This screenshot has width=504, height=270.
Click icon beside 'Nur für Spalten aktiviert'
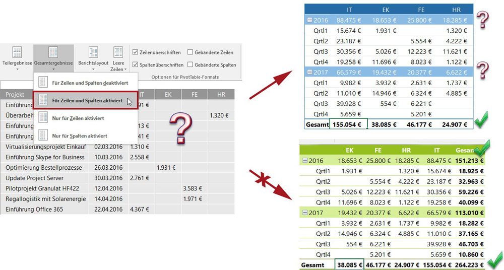(x=43, y=136)
